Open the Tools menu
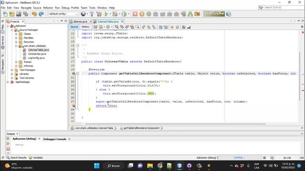 click(x=92, y=8)
